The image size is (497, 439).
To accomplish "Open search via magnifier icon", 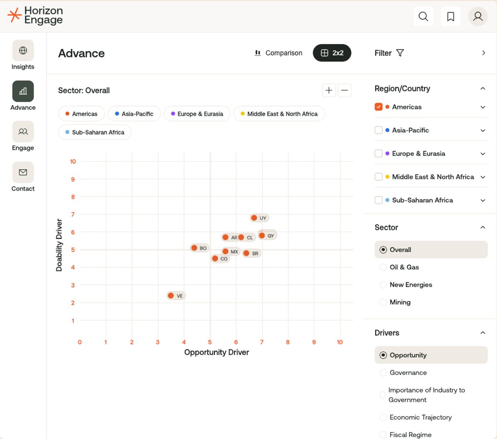I will click(x=423, y=16).
